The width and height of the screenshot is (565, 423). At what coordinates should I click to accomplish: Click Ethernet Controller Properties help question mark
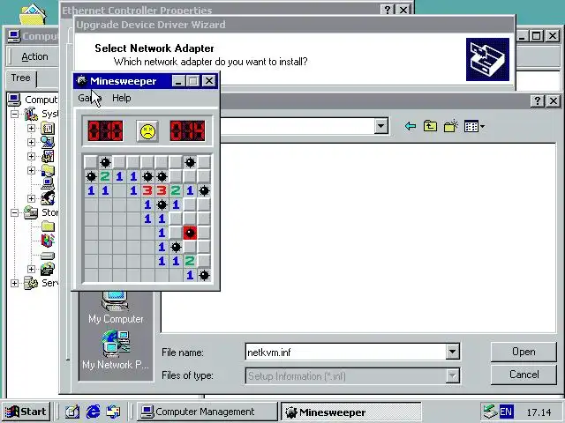coord(388,10)
